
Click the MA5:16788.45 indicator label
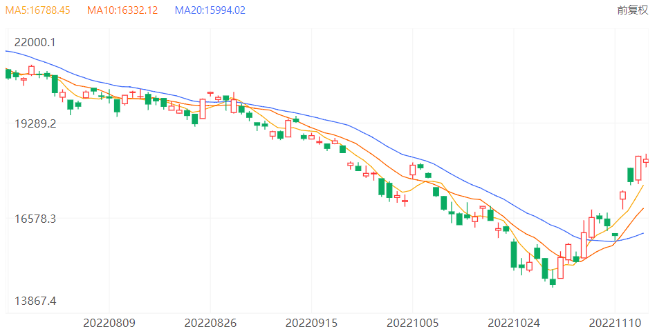pos(38,10)
